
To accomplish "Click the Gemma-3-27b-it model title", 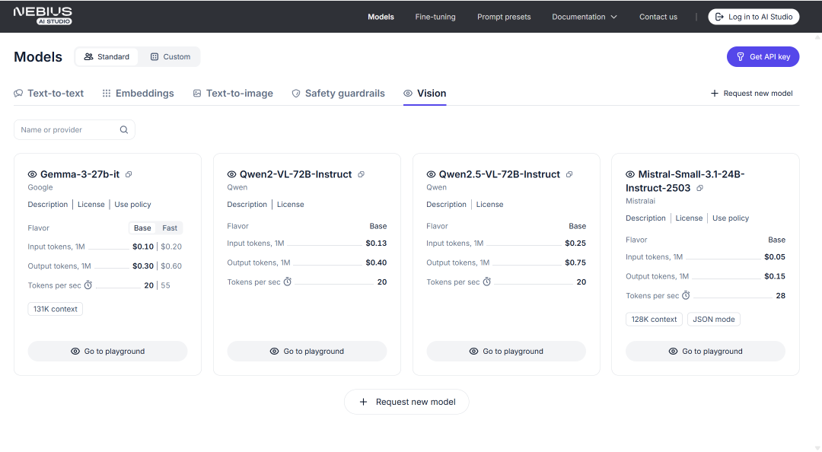I will [x=80, y=174].
